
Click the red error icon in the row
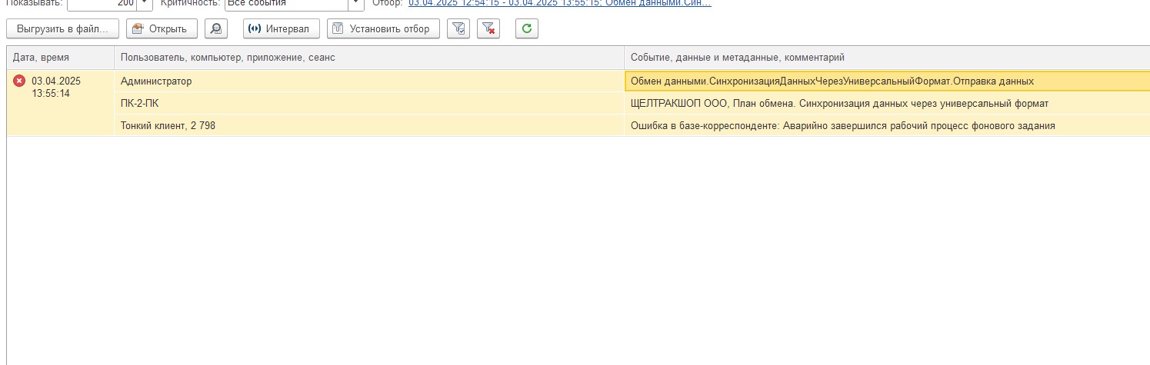pos(19,81)
